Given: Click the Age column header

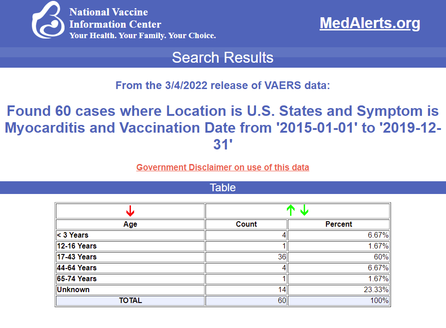Looking at the screenshot, I should click(130, 224).
